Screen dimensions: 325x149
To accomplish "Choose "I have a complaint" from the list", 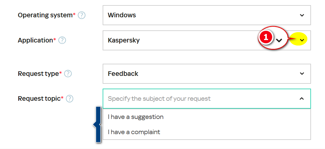I will pyautogui.click(x=134, y=132).
